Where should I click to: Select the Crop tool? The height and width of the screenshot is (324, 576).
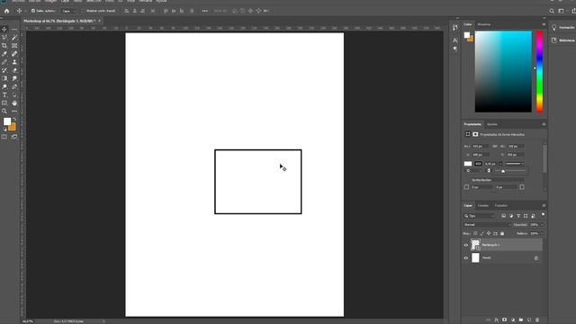[4, 46]
